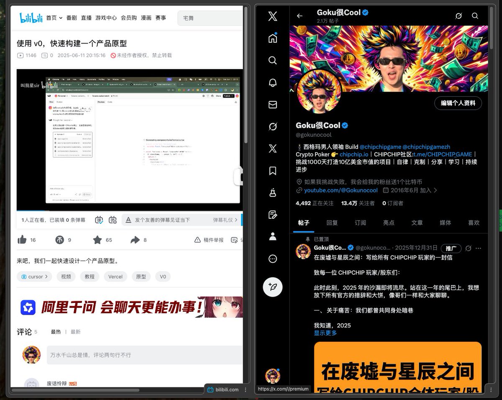The width and height of the screenshot is (502, 400).
Task: Open 直播 in bilibili navigation
Action: coord(86,18)
